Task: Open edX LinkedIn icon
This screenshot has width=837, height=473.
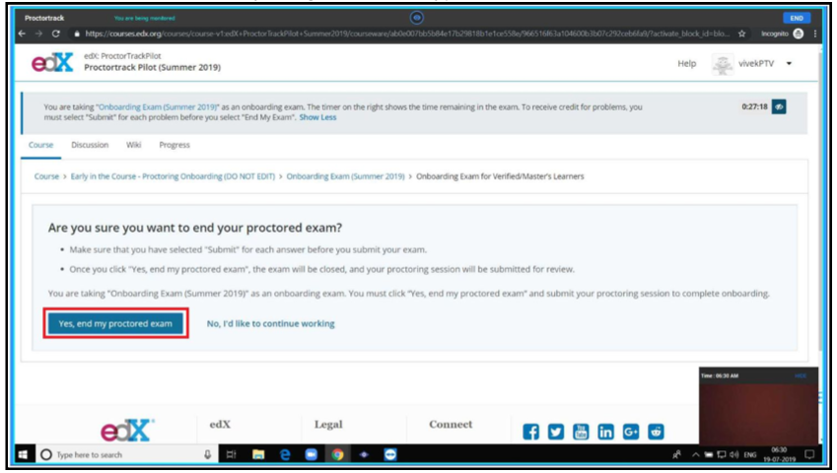Action: [606, 432]
